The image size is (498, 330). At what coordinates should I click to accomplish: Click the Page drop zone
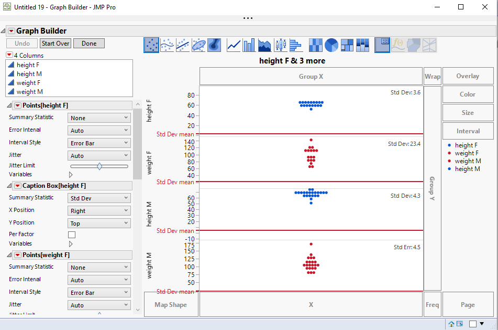pos(468,304)
